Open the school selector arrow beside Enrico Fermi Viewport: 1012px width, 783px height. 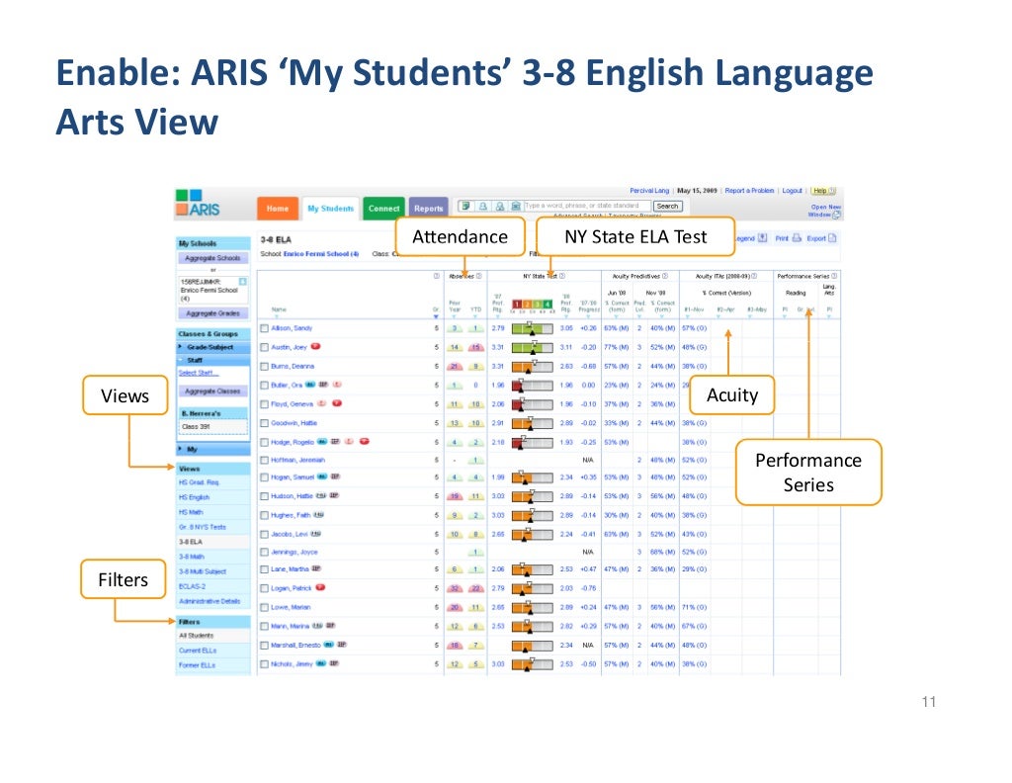[243, 282]
